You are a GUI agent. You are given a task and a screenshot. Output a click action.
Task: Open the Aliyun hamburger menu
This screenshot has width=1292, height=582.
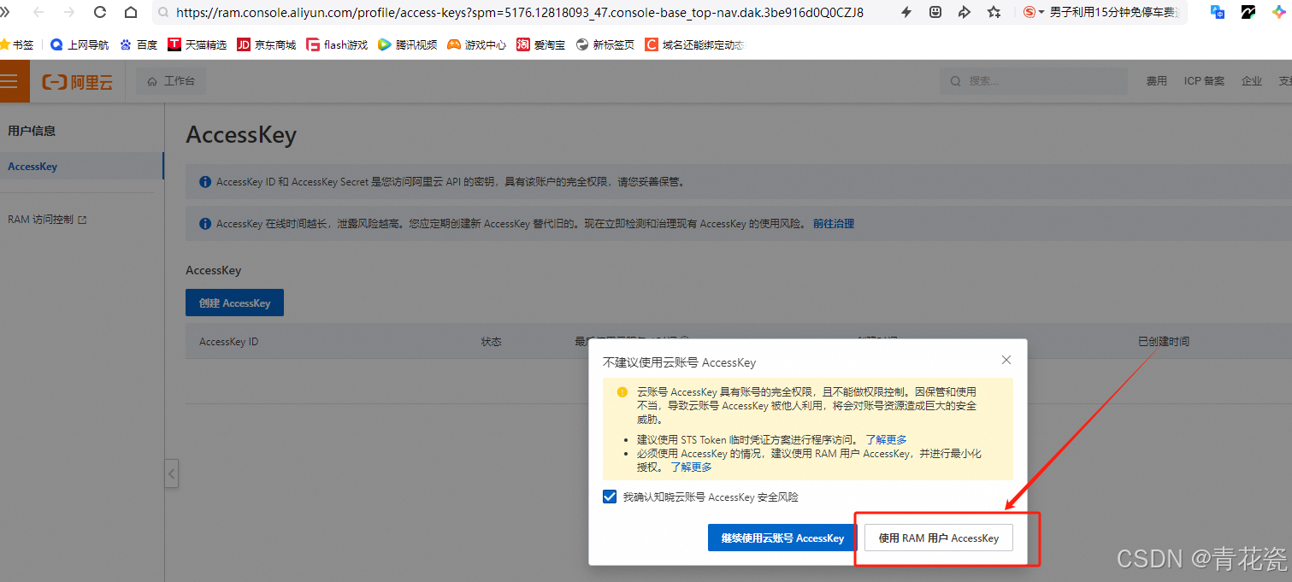tap(9, 81)
